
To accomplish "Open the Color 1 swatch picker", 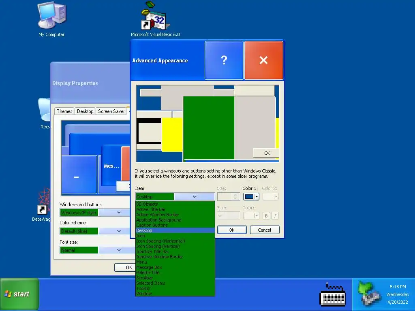I will click(251, 196).
